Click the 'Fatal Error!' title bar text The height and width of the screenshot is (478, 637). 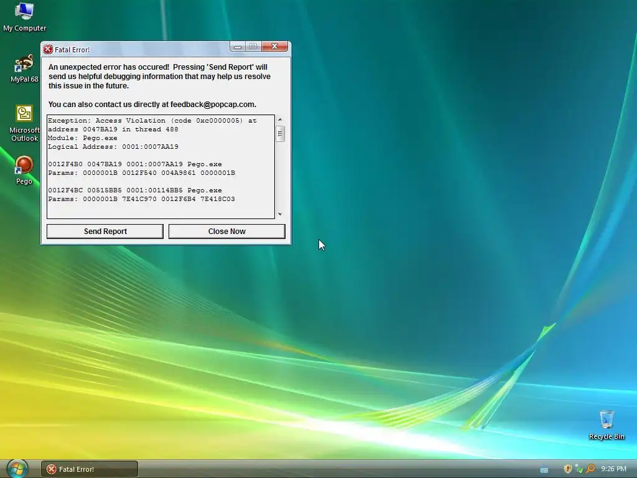point(72,50)
